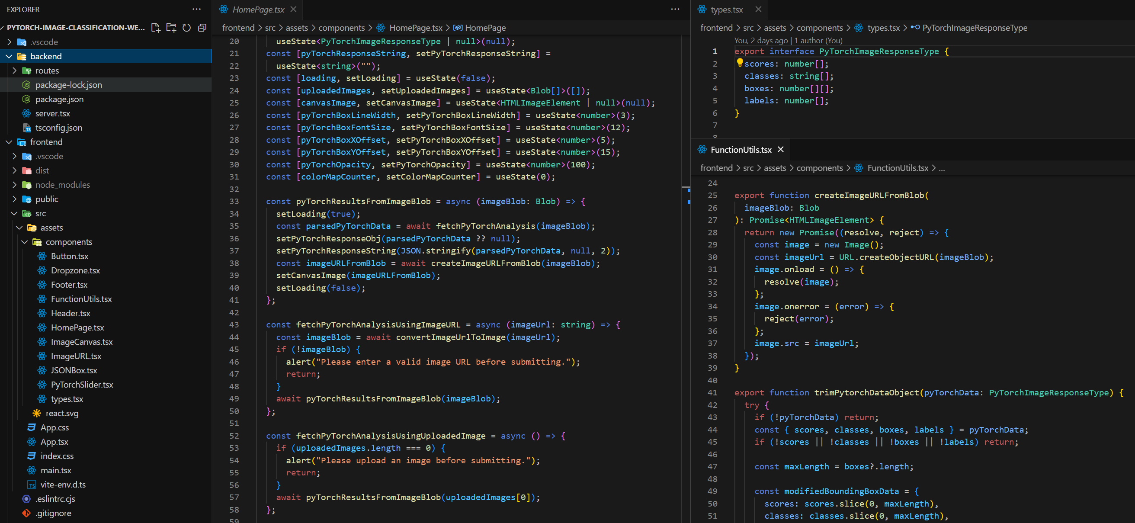Click components in HomePage.tsx breadcrumb
The image size is (1135, 523).
341,28
